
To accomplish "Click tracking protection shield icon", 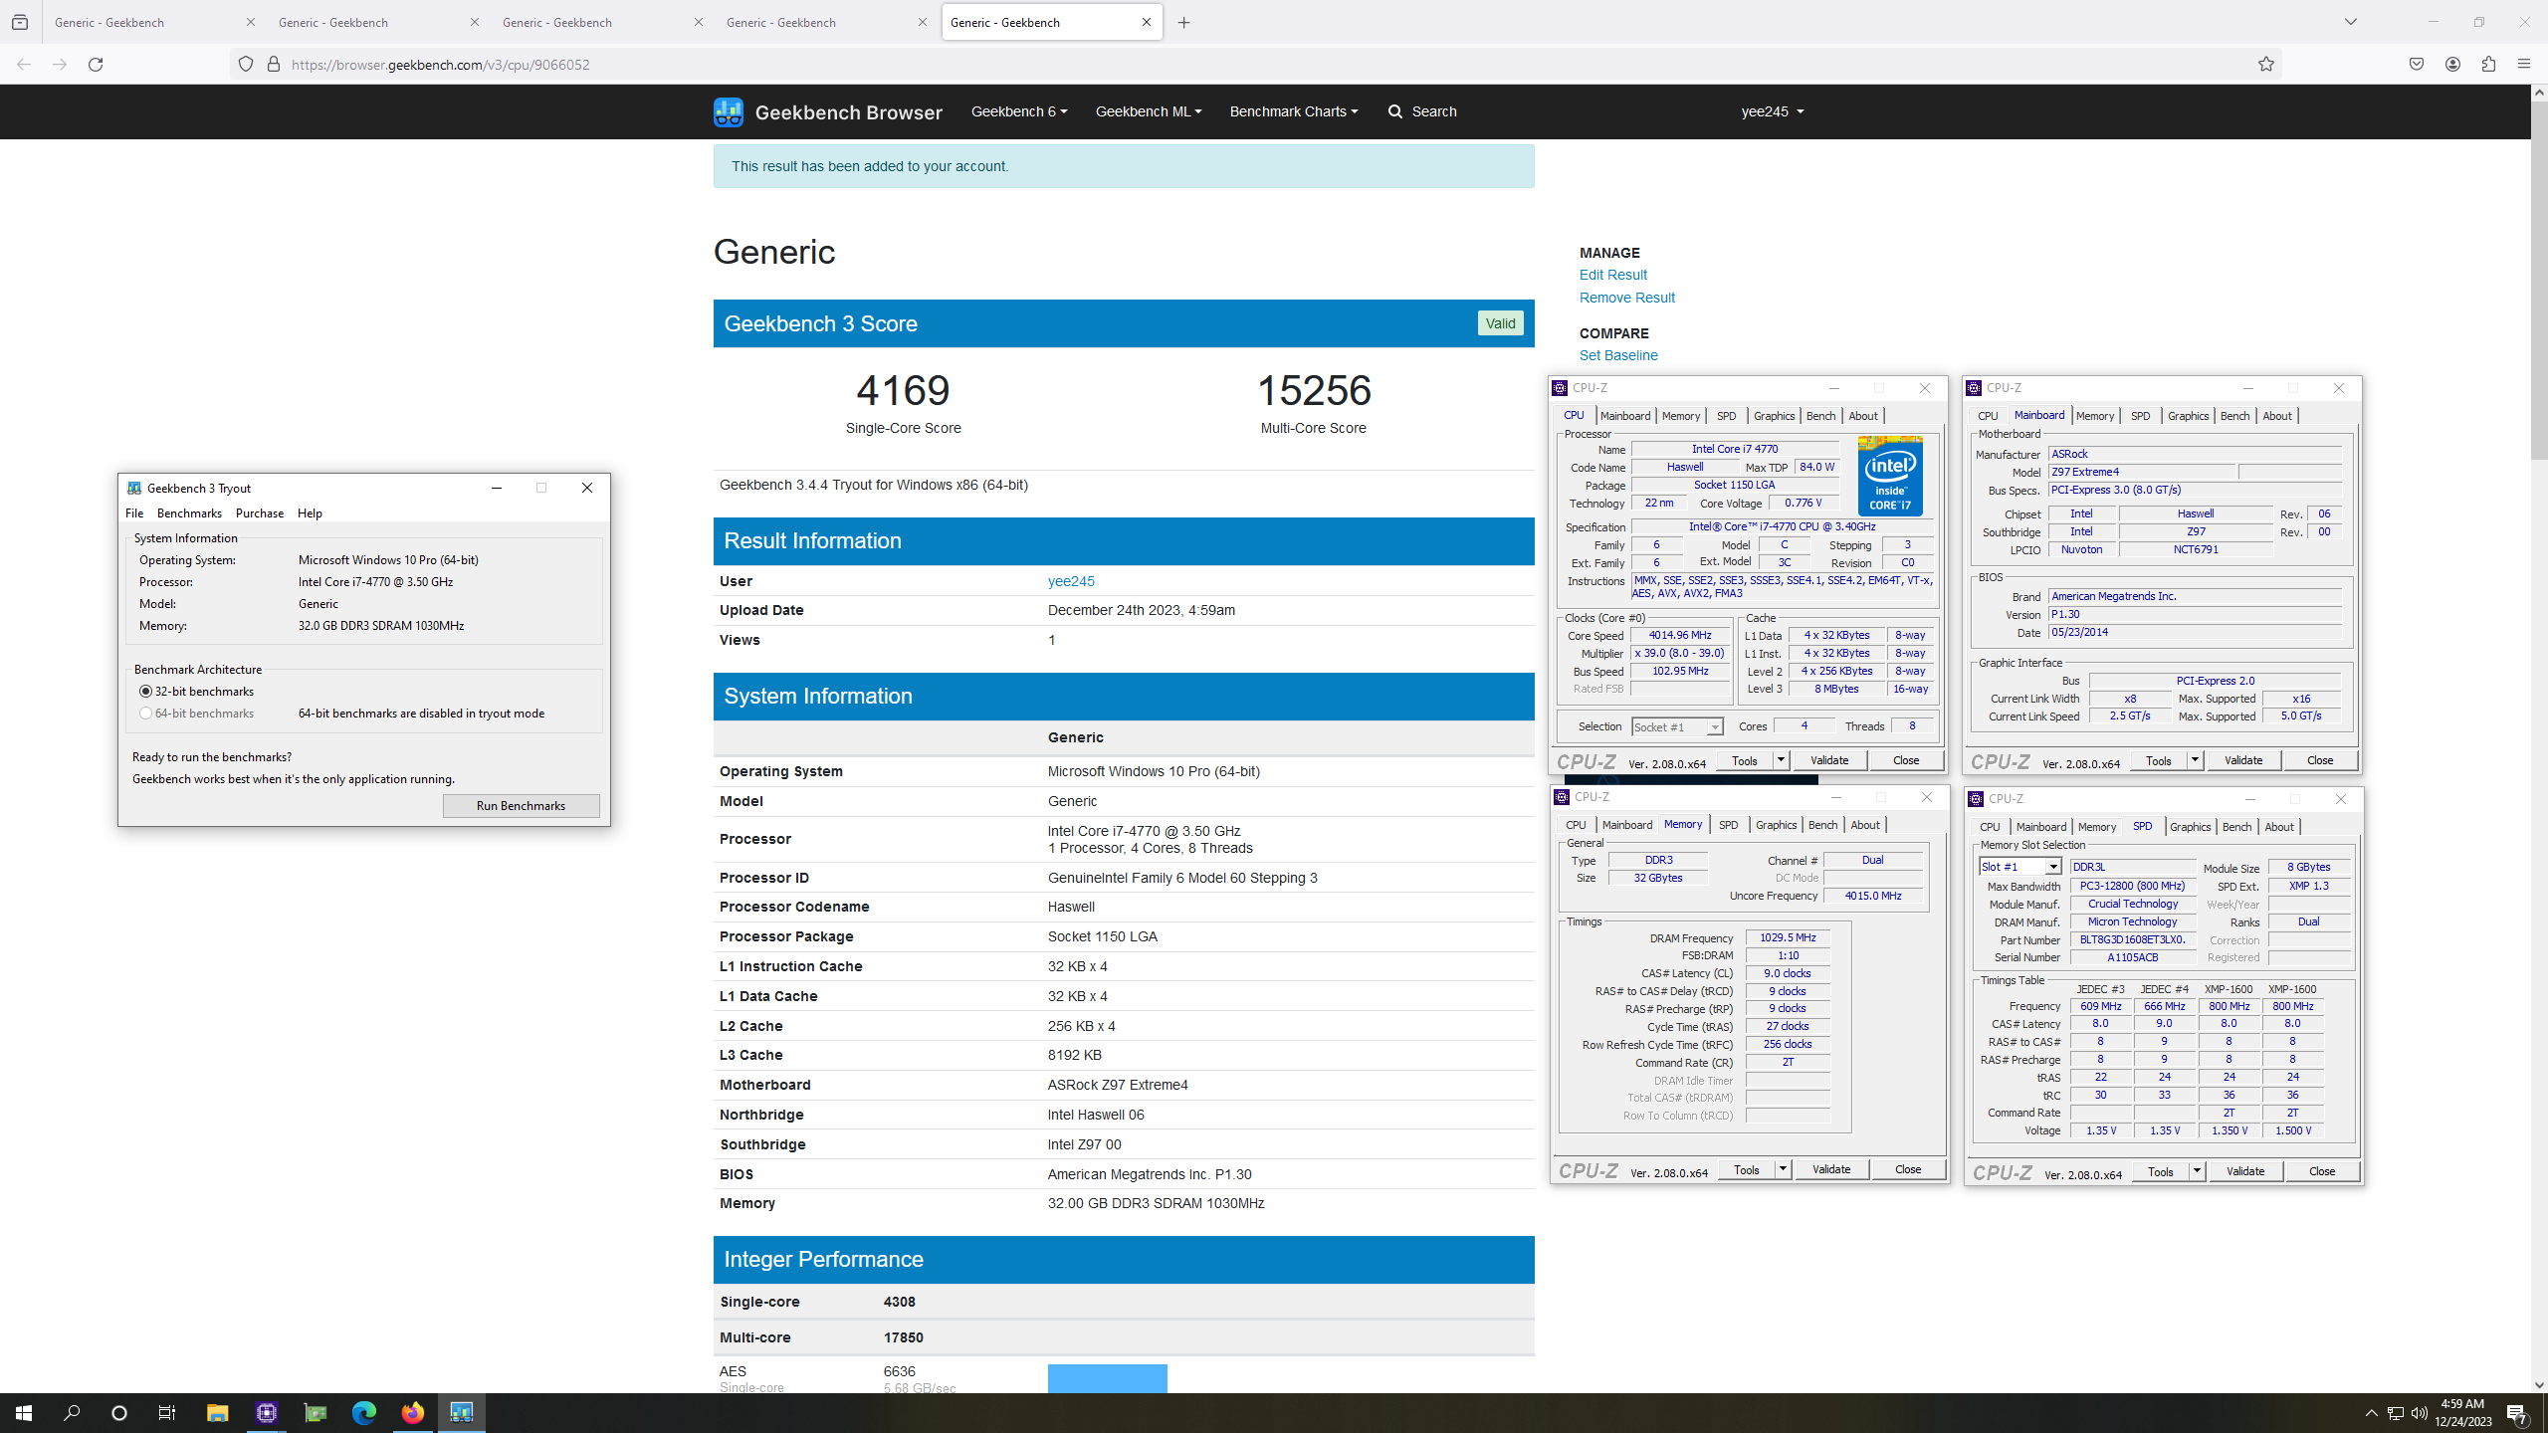I will pos(246,65).
